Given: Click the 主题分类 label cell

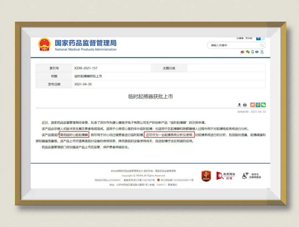Looking at the screenshot, I should point(169,68).
